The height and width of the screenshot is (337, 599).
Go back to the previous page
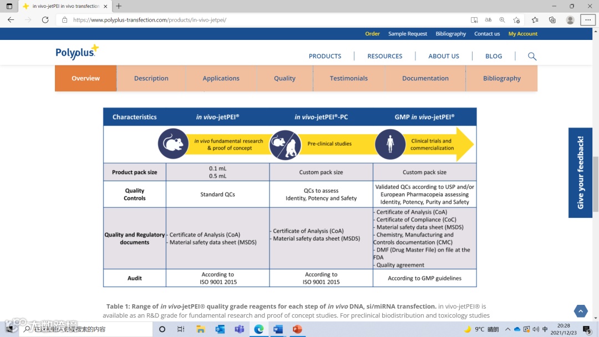[11, 20]
